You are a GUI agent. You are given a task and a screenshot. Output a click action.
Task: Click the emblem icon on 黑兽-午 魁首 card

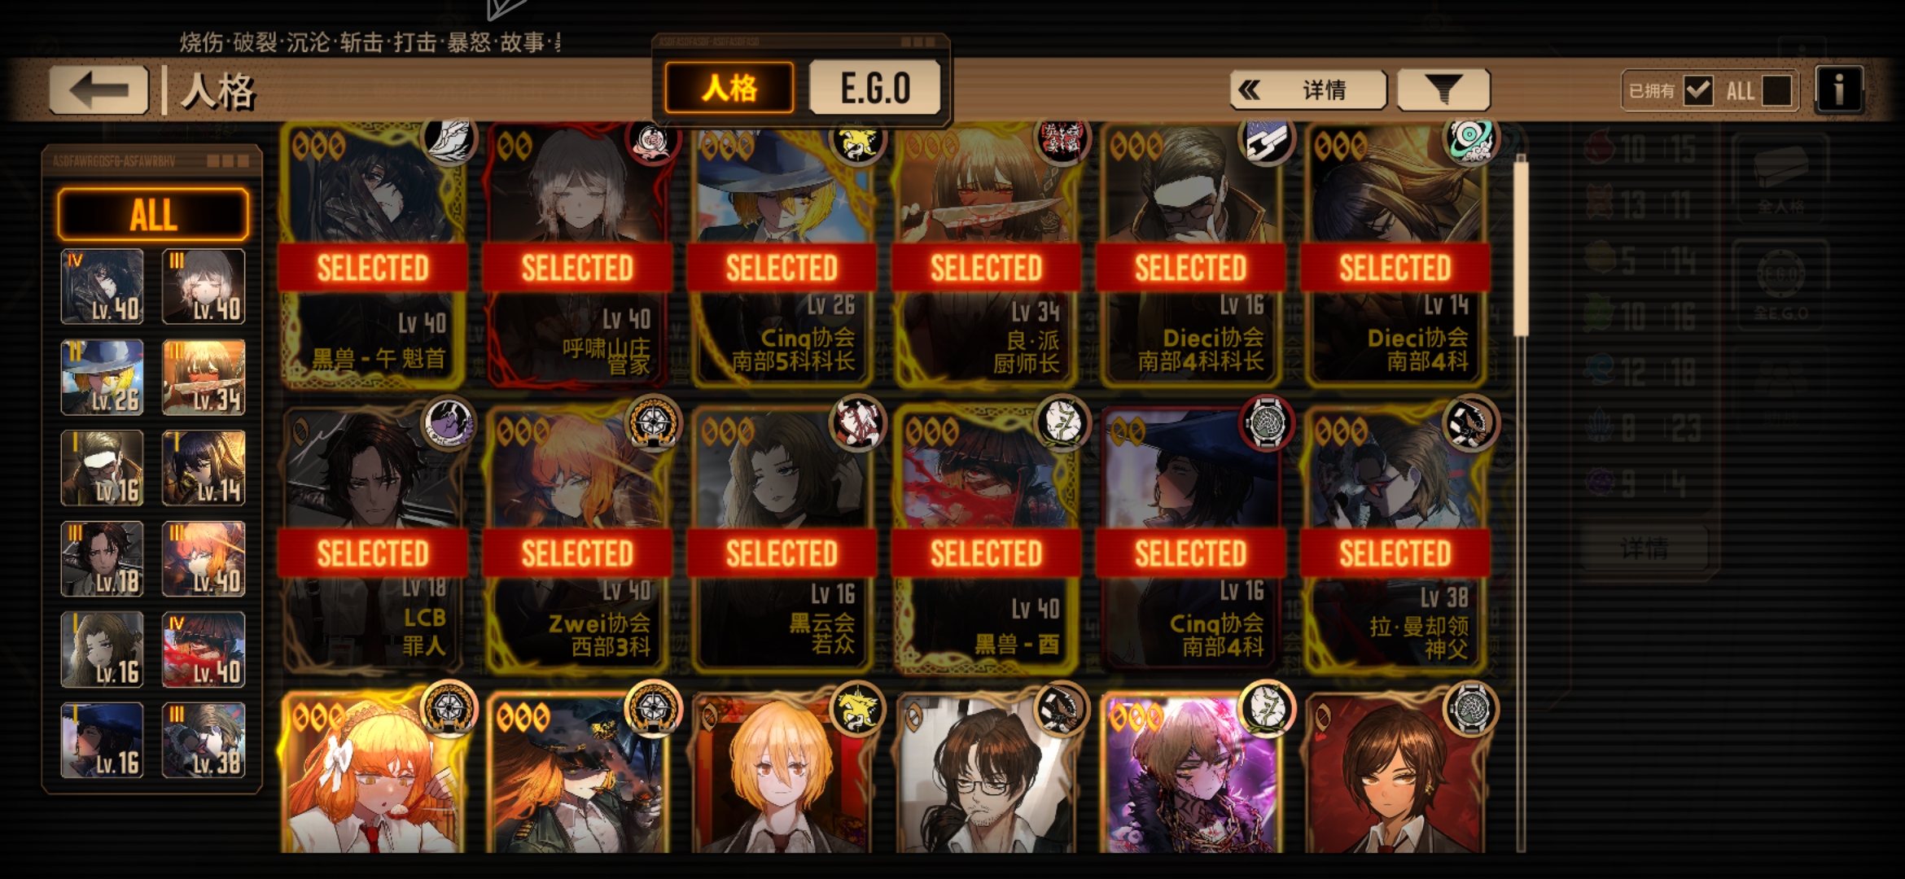click(x=449, y=142)
